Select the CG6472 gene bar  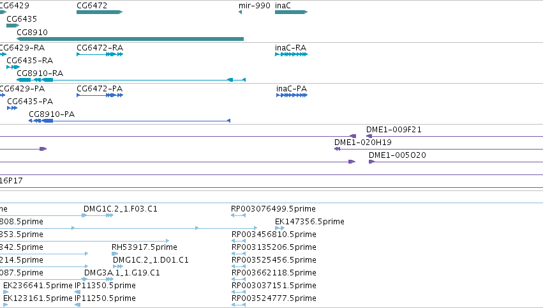(x=100, y=12)
